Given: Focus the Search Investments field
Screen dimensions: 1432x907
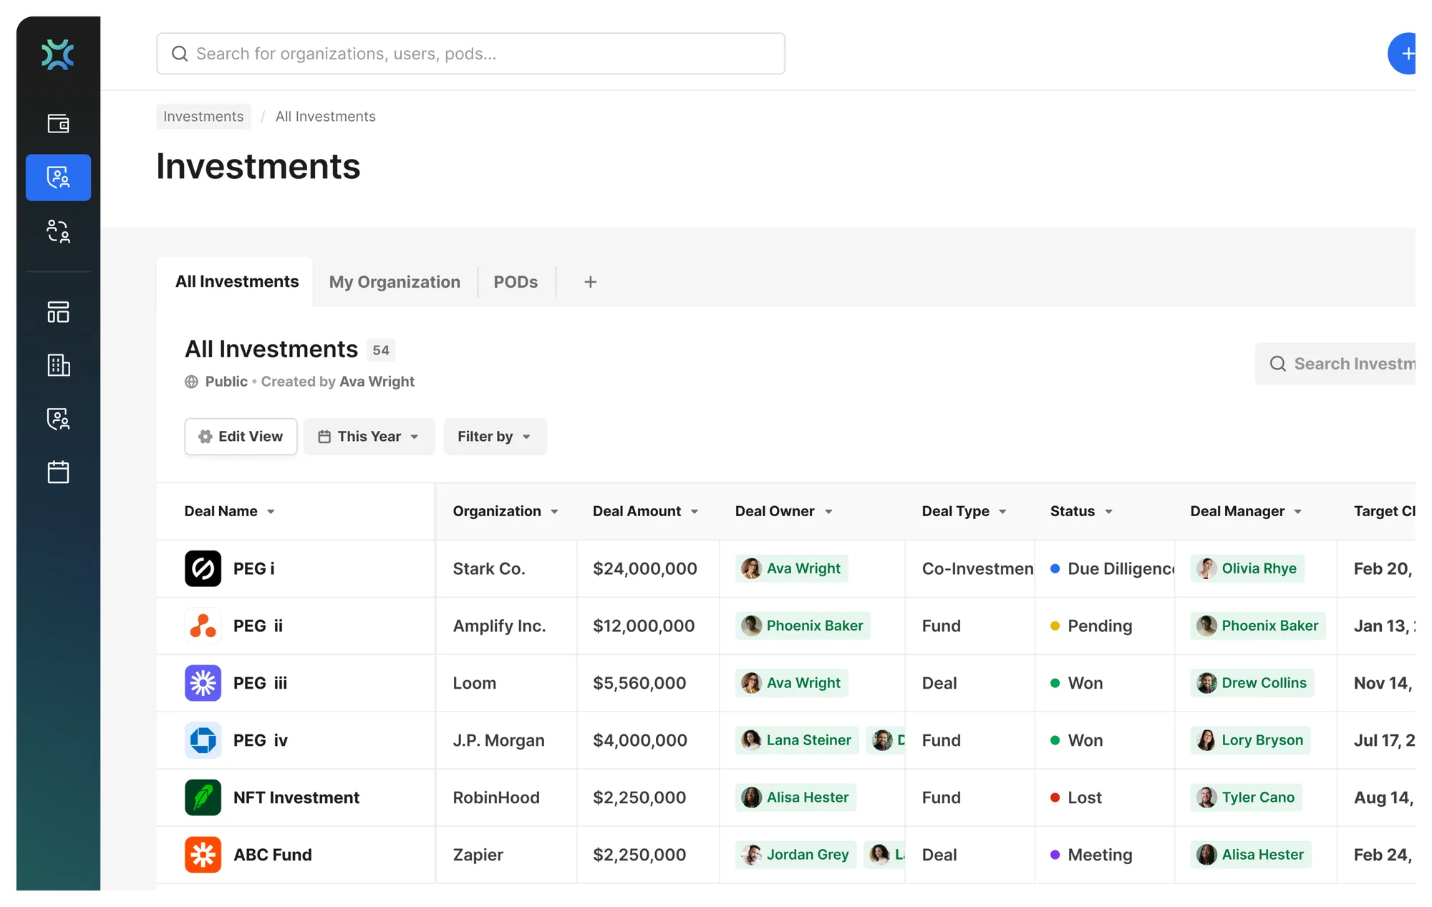Looking at the screenshot, I should [1336, 364].
